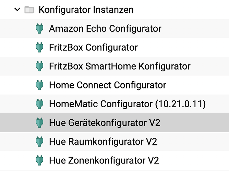Image resolution: width=229 pixels, height=171 pixels.
Task: Click the Amazon Echo Configurator plug icon
Action: 39,28
